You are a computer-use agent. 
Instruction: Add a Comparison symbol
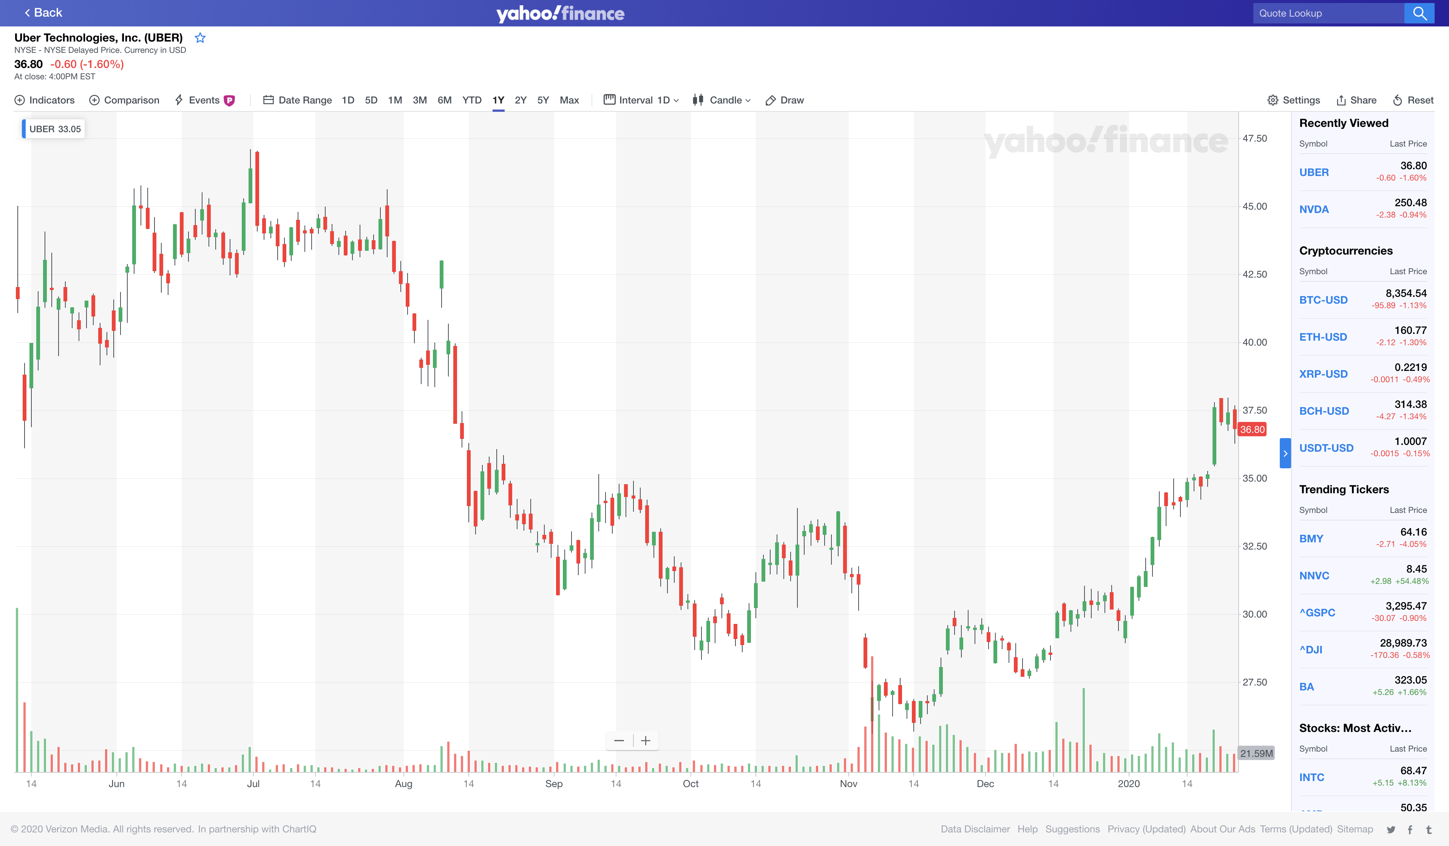click(x=124, y=100)
